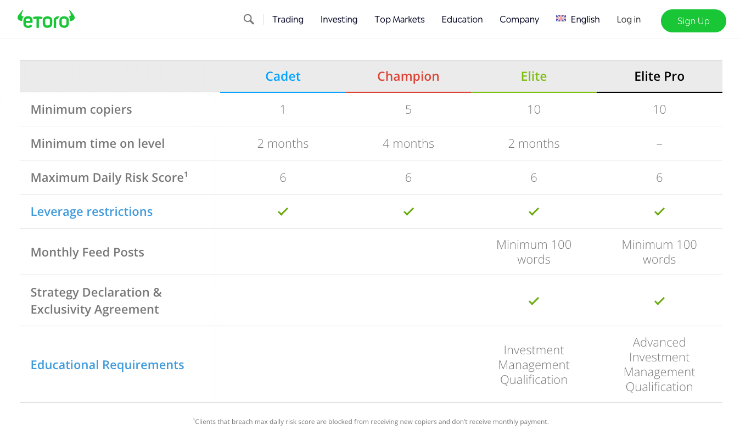Open the Top Markets menu
This screenshot has width=740, height=435.
tap(400, 19)
